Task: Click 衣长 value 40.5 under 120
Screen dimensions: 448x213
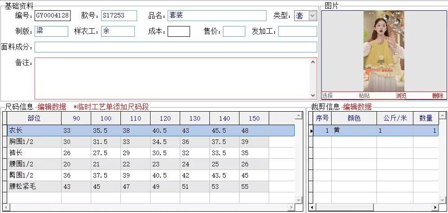Action: (165, 130)
